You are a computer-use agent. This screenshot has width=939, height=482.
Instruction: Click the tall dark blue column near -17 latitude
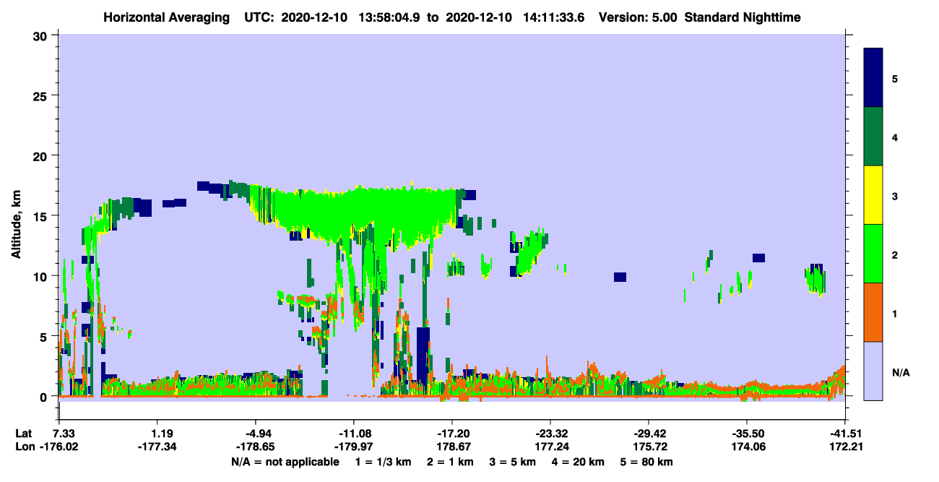423,354
